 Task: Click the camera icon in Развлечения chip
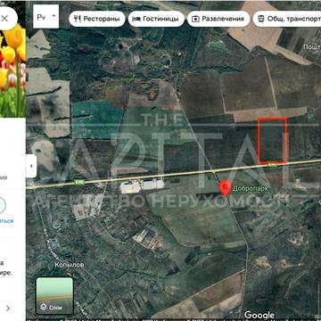tap(195, 19)
